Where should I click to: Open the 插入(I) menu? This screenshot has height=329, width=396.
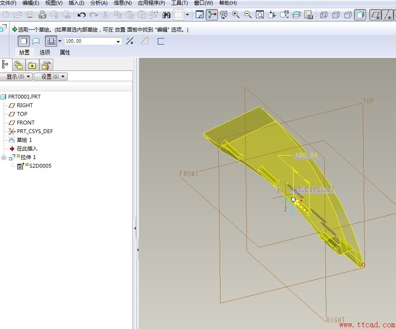(x=76, y=3)
